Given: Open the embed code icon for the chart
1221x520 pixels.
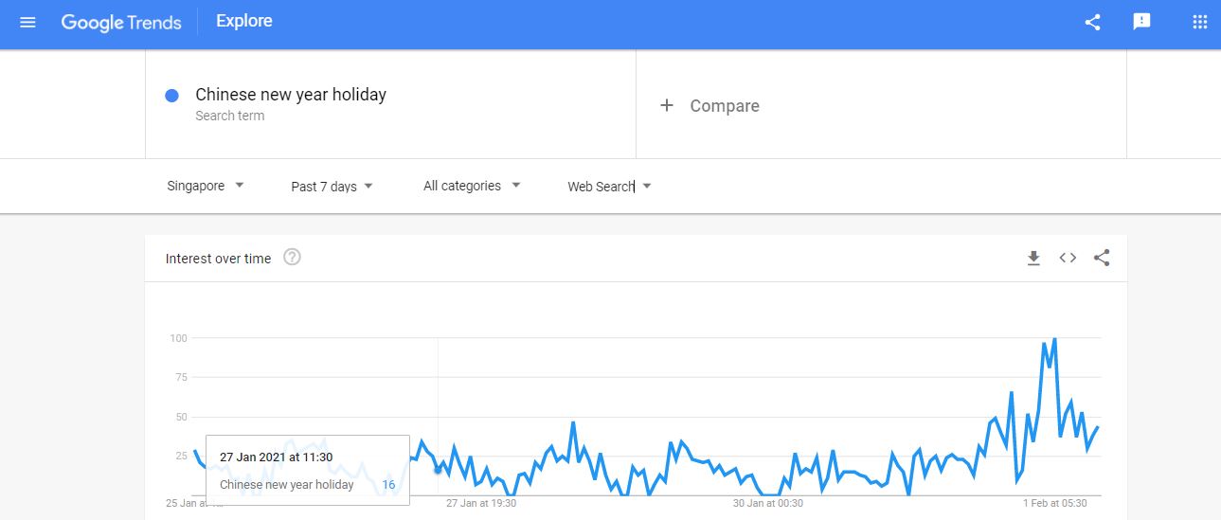Looking at the screenshot, I should point(1068,258).
